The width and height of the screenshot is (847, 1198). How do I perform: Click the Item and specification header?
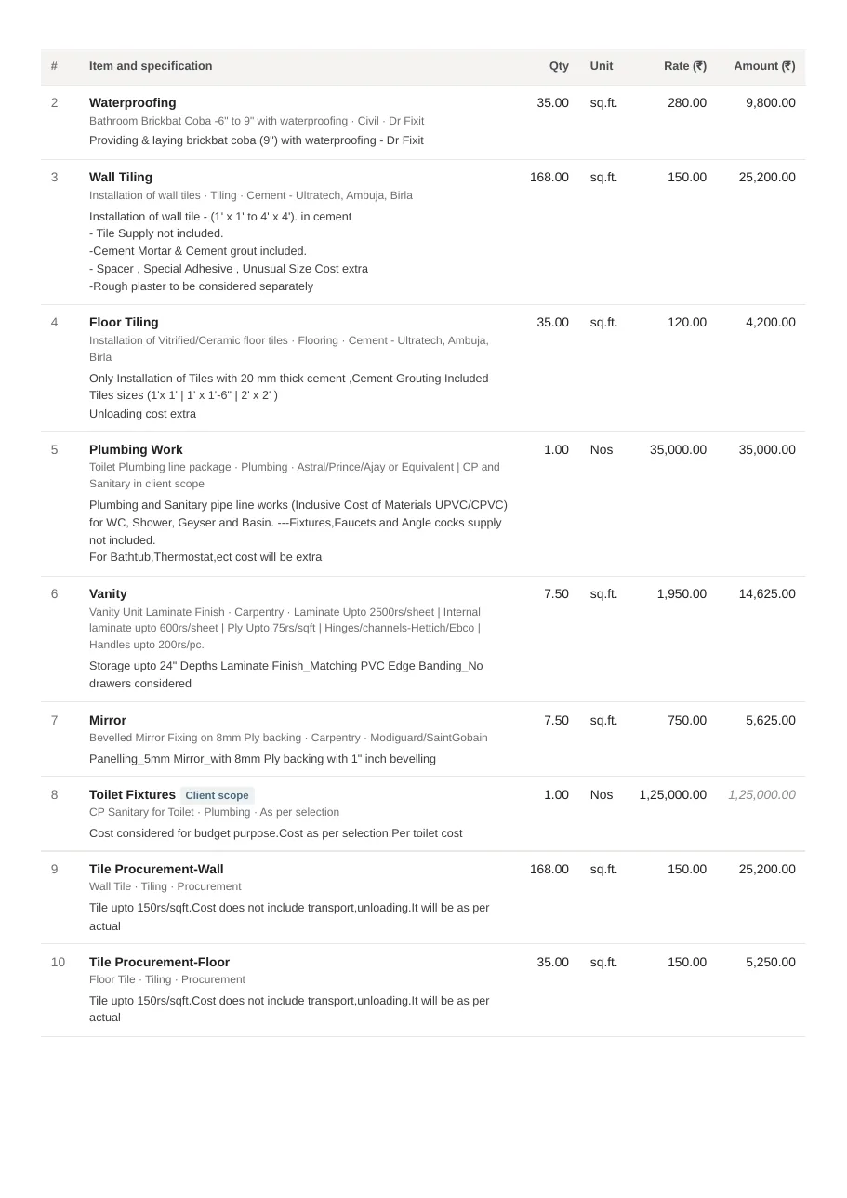click(x=151, y=66)
